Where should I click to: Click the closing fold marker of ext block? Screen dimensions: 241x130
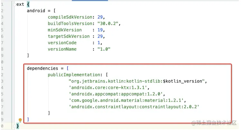[x=14, y=126]
